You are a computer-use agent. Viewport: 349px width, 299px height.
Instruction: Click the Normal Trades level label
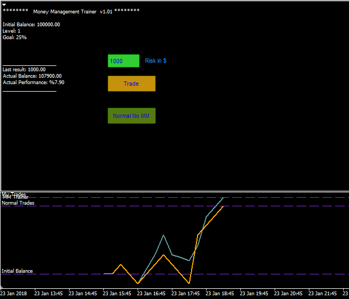pyautogui.click(x=18, y=203)
